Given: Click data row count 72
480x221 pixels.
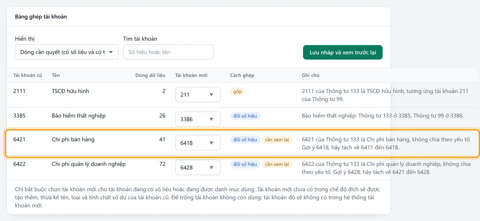Looking at the screenshot, I should click(x=162, y=164).
